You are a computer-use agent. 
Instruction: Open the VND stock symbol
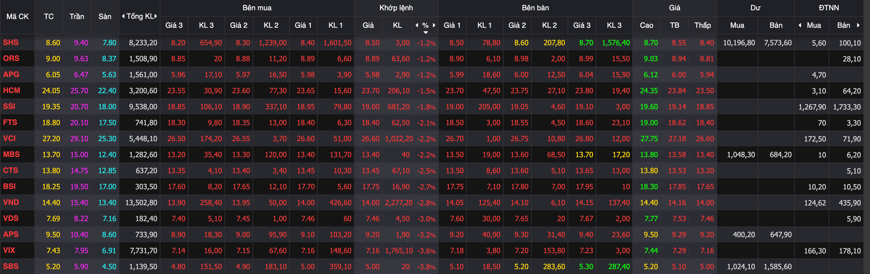coord(11,202)
